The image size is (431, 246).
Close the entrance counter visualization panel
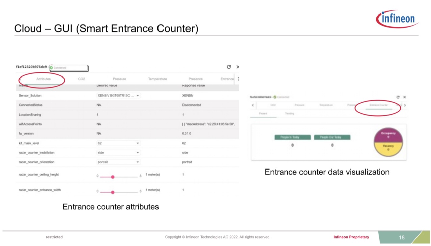point(405,97)
